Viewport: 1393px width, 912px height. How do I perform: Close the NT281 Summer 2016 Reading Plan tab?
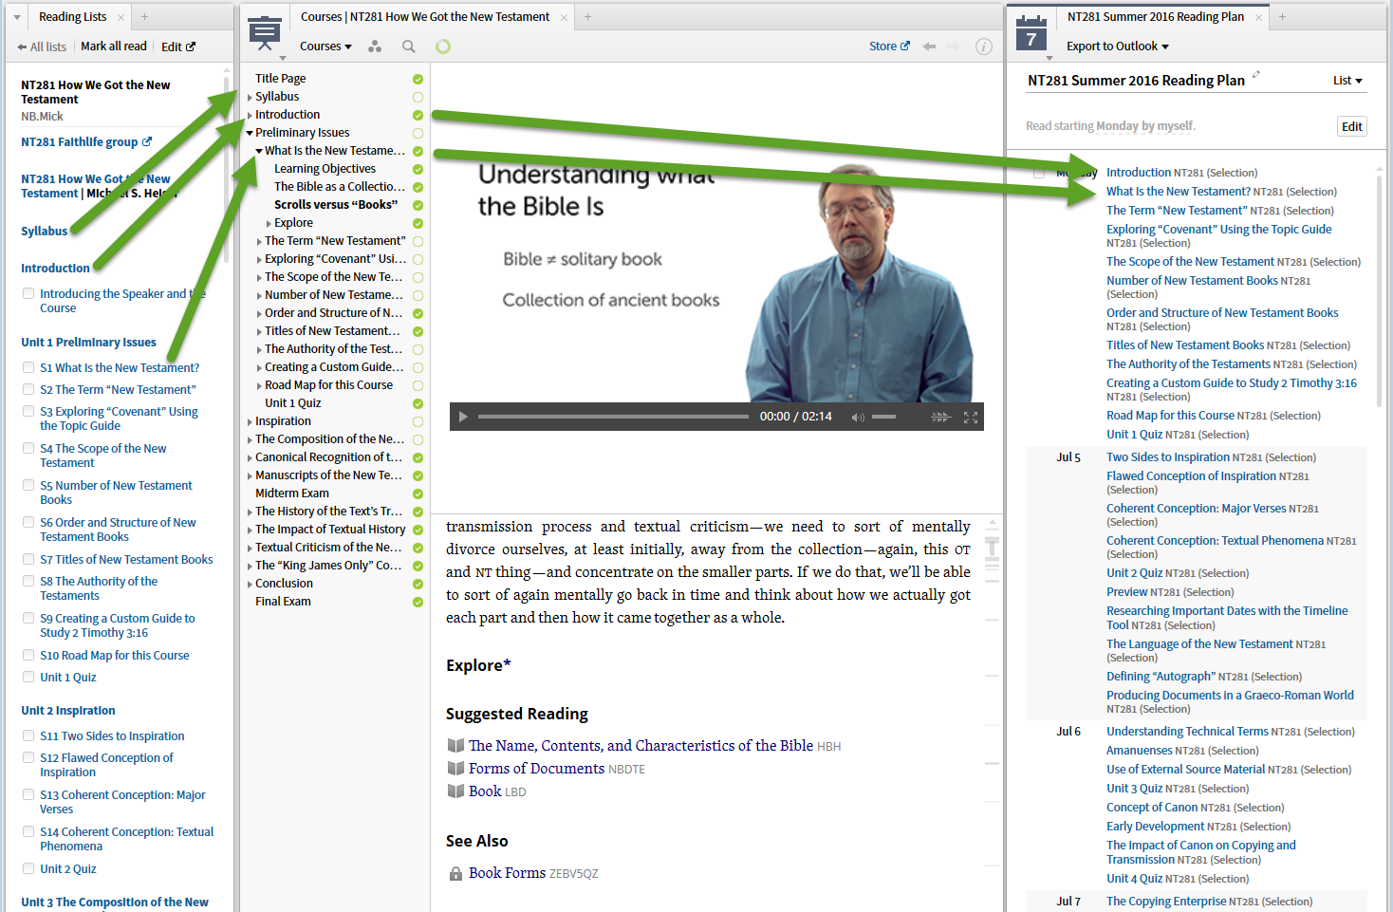pos(1259,17)
